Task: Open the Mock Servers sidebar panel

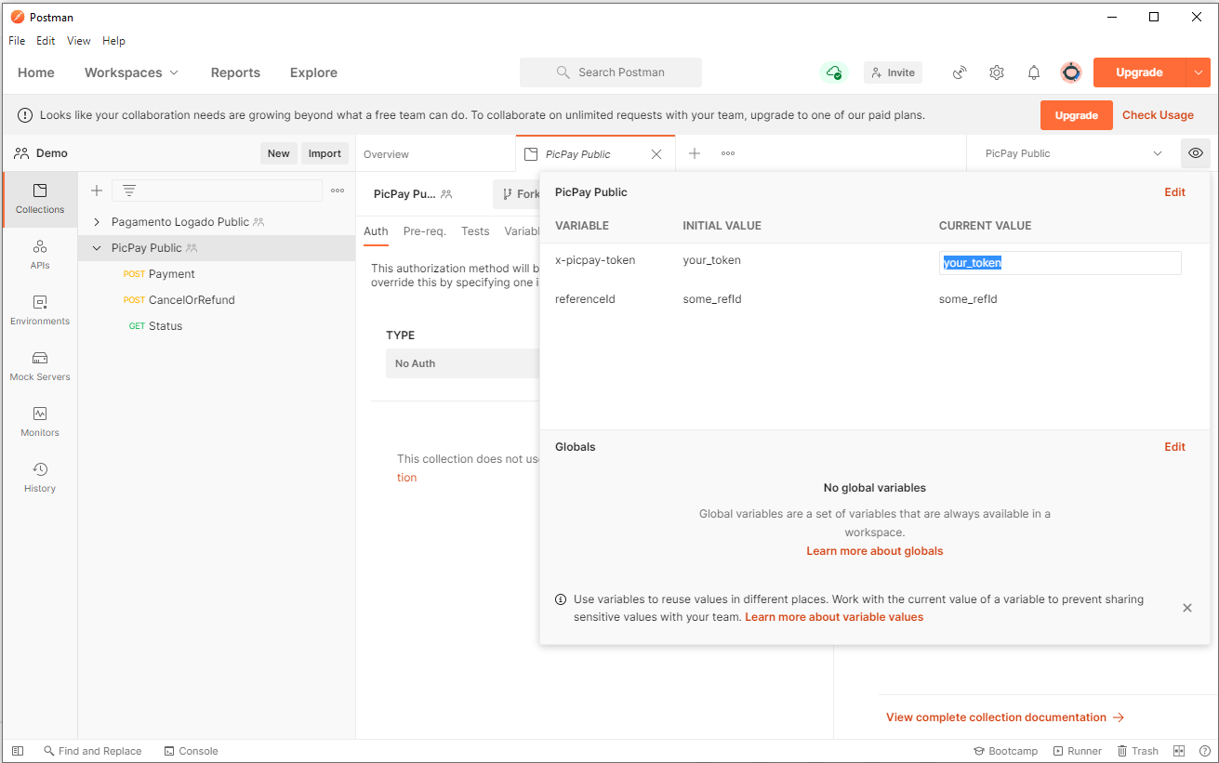Action: pos(40,366)
